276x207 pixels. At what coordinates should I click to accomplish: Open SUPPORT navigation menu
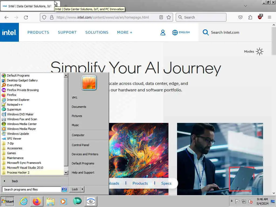[x=67, y=32]
